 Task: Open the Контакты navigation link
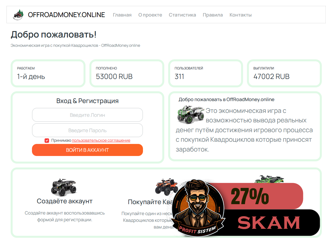click(241, 15)
